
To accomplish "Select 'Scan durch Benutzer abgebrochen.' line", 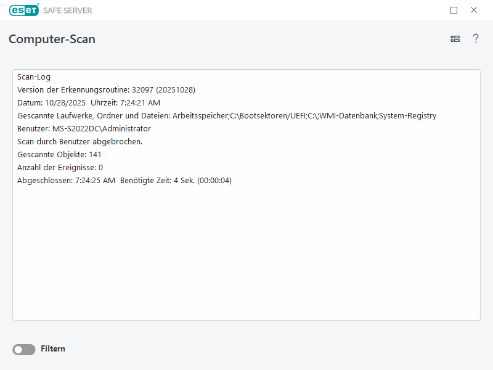I will (80, 142).
